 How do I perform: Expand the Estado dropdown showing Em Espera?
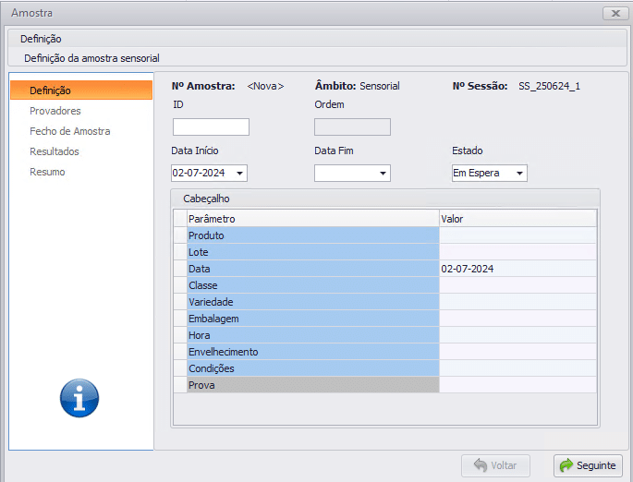tap(520, 174)
